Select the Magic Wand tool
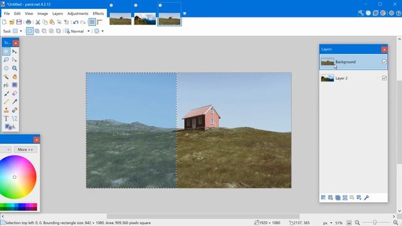This screenshot has height=226, width=402. (x=6, y=77)
